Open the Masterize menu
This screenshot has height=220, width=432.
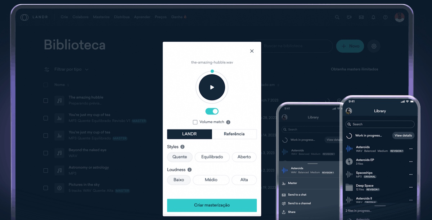(x=101, y=17)
